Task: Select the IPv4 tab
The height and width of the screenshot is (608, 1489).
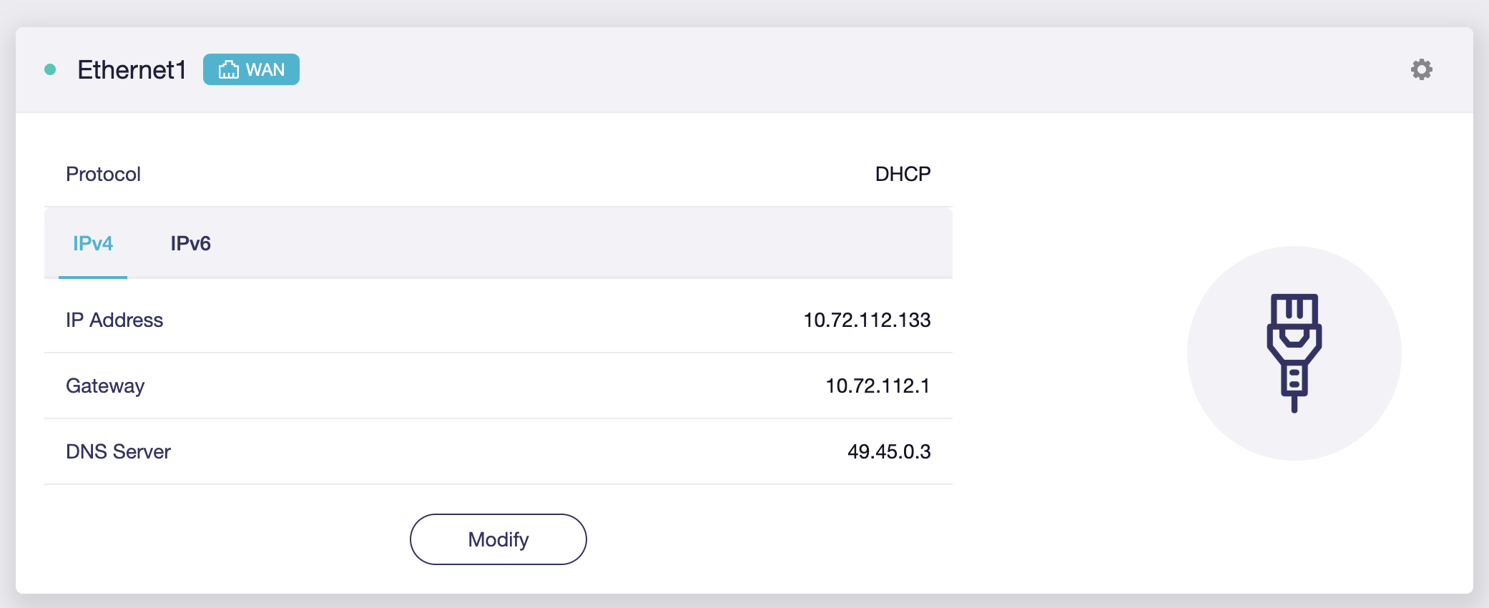Action: [x=93, y=243]
